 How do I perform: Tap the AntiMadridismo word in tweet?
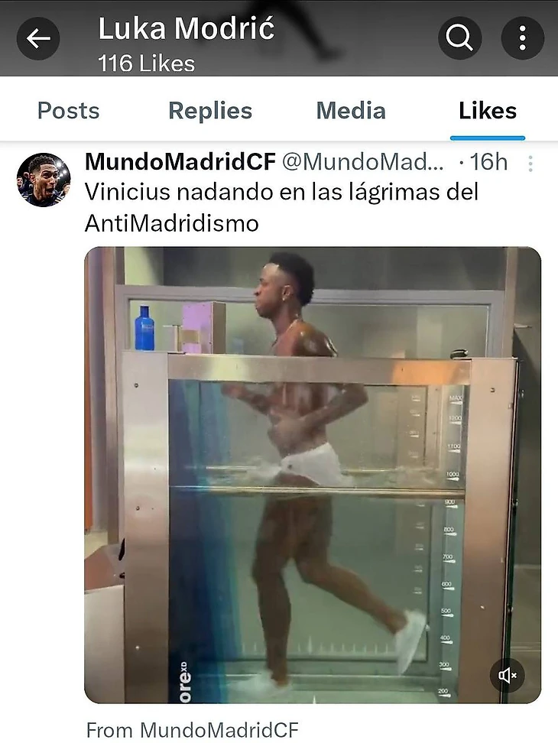tap(172, 223)
